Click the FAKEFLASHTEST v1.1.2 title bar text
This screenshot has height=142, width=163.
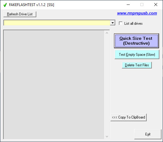(31, 5)
